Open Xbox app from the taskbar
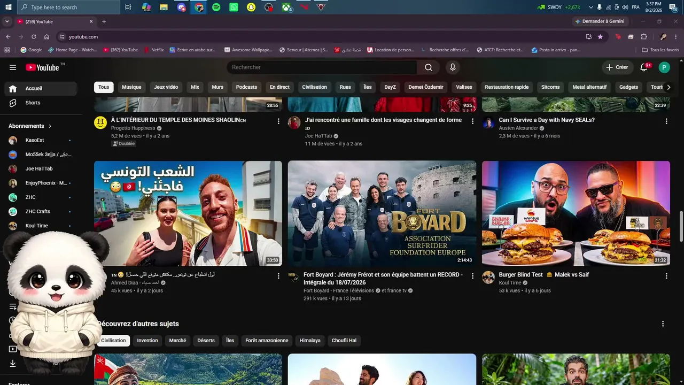 [286, 7]
